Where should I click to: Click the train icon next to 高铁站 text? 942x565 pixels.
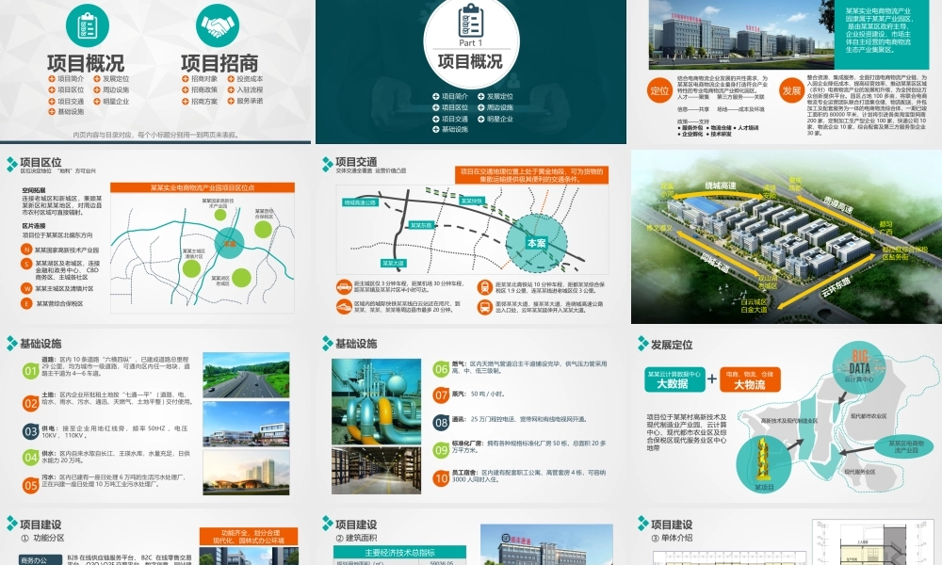485,287
